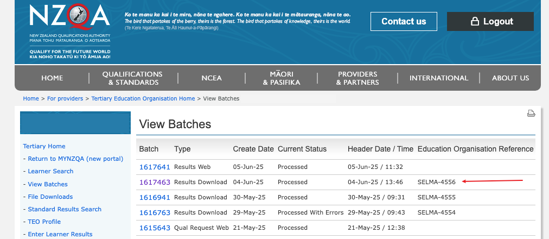Click the Results Web type cell
The height and width of the screenshot is (239, 549).
192,167
